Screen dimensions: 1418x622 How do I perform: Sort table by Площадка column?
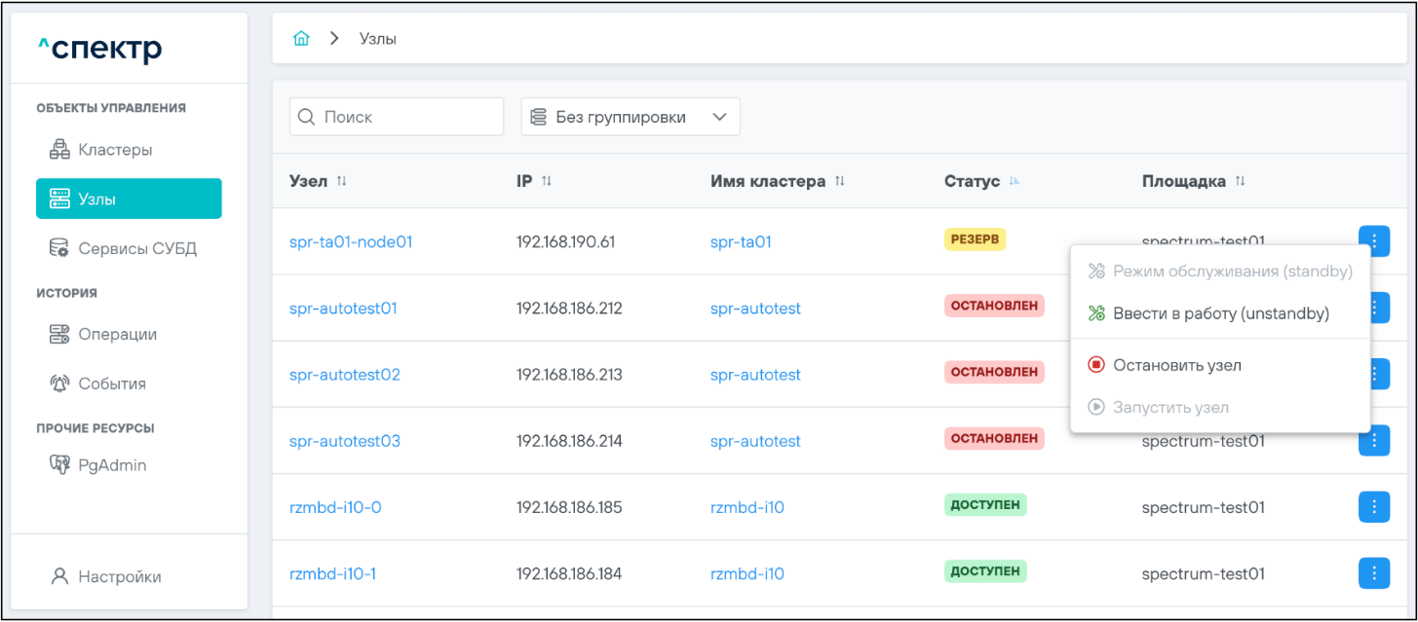tap(1240, 181)
